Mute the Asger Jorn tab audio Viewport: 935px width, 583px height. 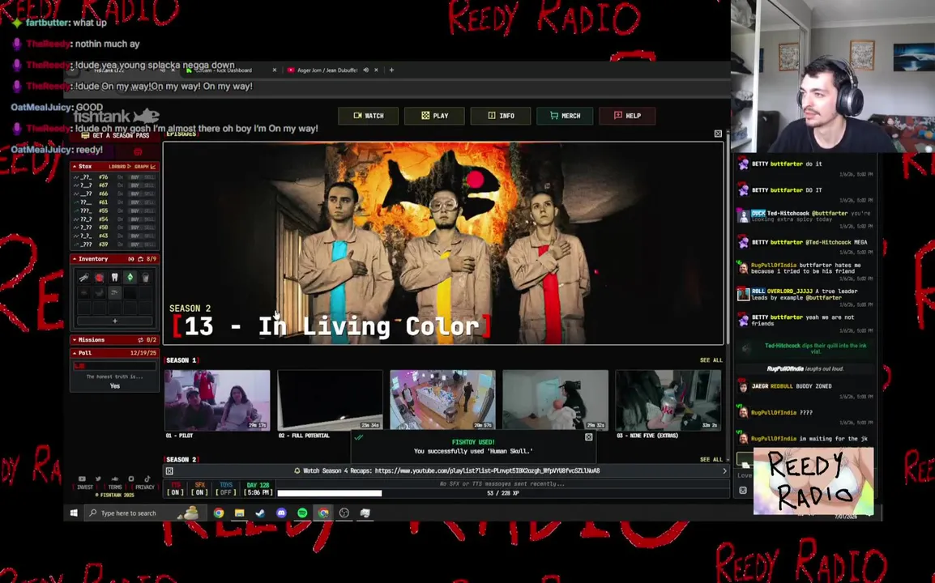366,70
